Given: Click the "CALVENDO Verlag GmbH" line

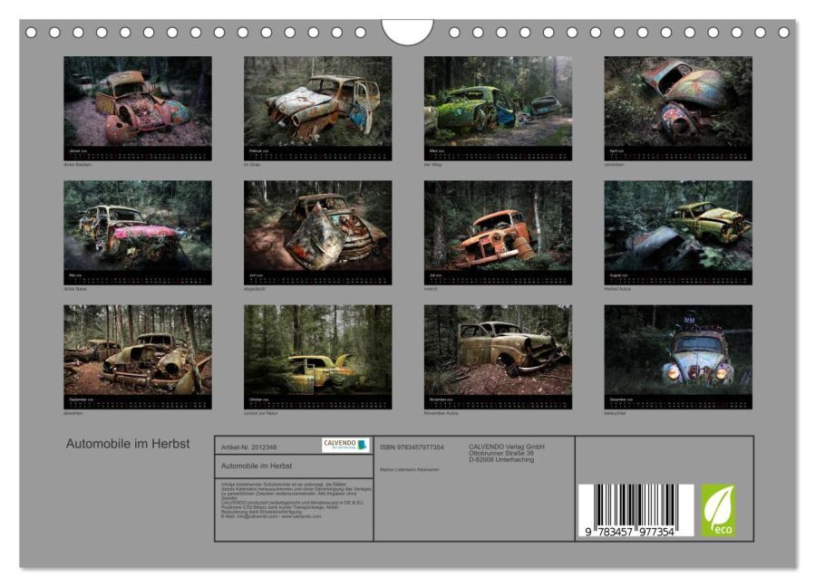Looking at the screenshot, I should (x=507, y=447).
